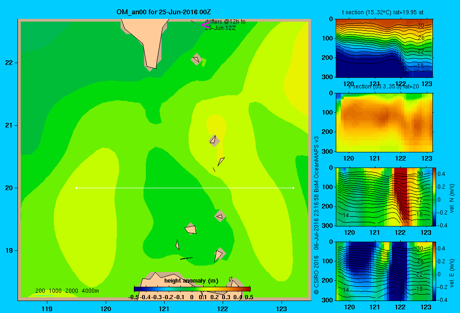Click the island just below latitude 21
The image size is (460, 313).
214,140
